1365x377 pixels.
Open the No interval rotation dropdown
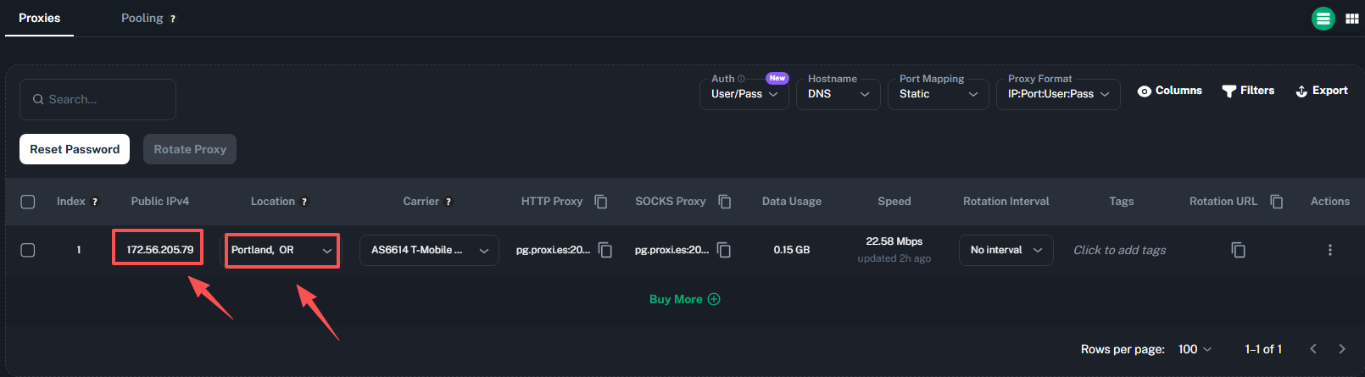(x=1006, y=250)
